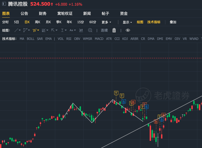This screenshot has height=148, width=202.
Task: Toggle 连续 continuous drawing mode
Action: tap(104, 30)
